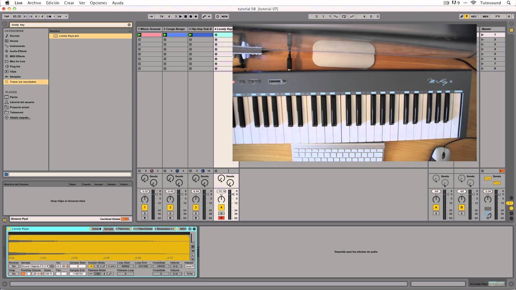
Task: Toggle track 3 activator button
Action: click(196, 207)
